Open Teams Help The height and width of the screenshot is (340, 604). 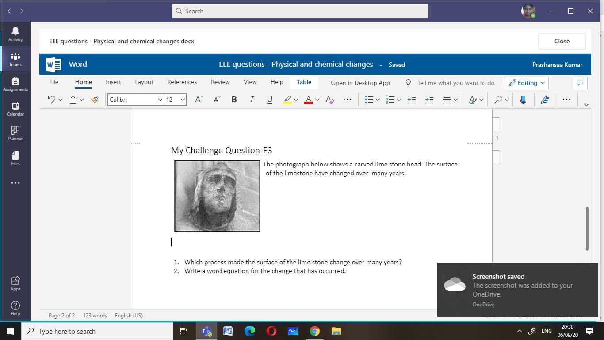pos(15,308)
